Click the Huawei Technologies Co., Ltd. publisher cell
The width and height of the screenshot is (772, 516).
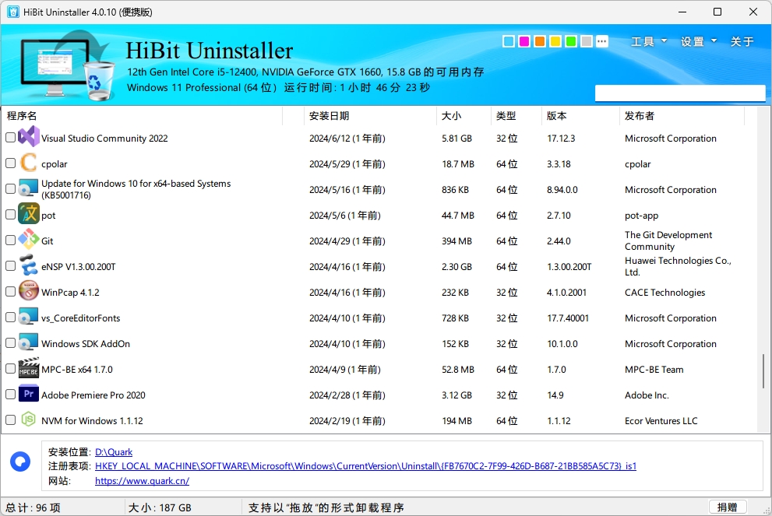point(678,266)
